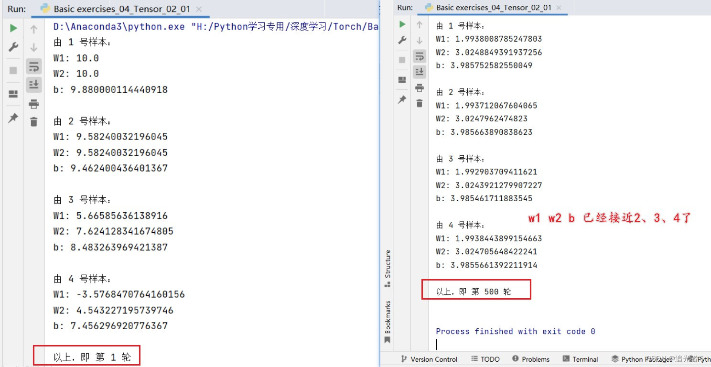The image size is (711, 367).
Task: Click 'W1: -3.5768470764160156' output line
Action: coord(119,294)
